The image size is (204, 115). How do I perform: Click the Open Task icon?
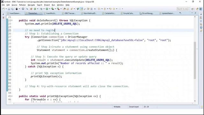coord(68,9)
